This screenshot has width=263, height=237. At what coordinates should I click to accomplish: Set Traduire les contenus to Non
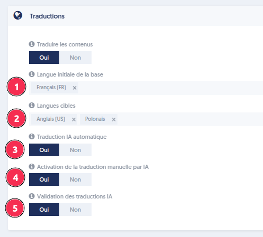click(x=75, y=58)
